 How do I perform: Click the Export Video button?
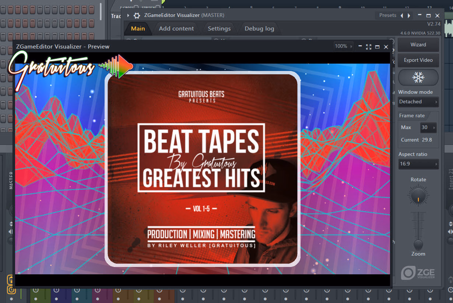click(x=418, y=60)
